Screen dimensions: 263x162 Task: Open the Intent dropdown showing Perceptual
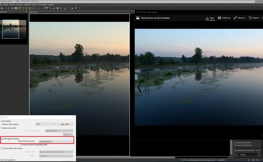pyautogui.click(x=56, y=156)
